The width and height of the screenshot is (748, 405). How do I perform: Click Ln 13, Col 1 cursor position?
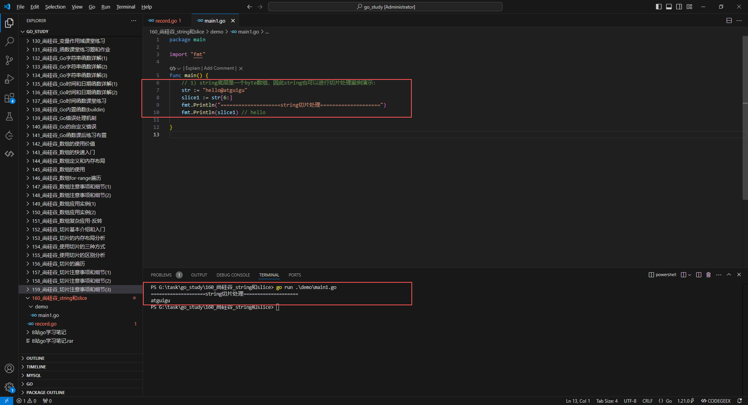pyautogui.click(x=578, y=401)
